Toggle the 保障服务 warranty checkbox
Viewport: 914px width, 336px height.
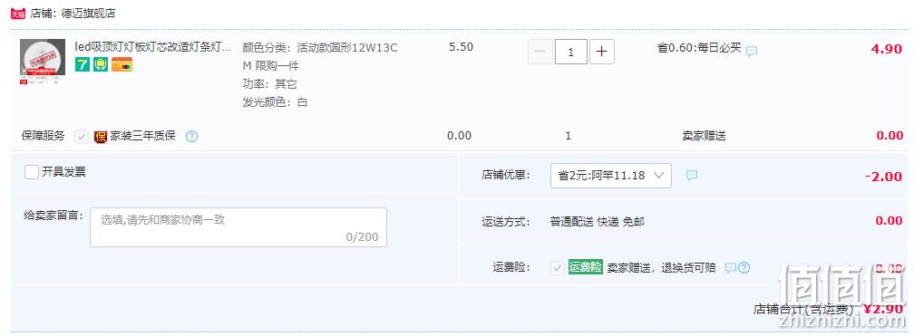(82, 137)
